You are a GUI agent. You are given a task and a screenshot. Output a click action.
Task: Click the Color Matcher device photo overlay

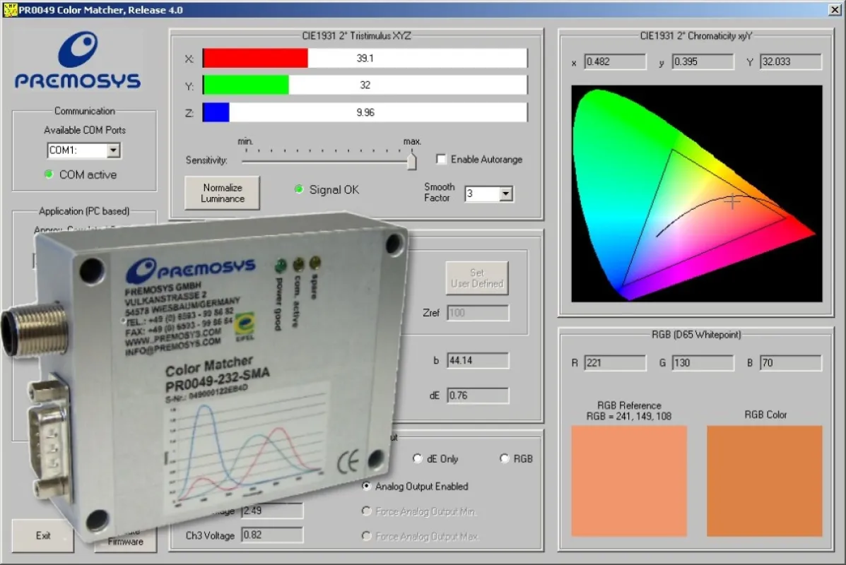(205, 377)
